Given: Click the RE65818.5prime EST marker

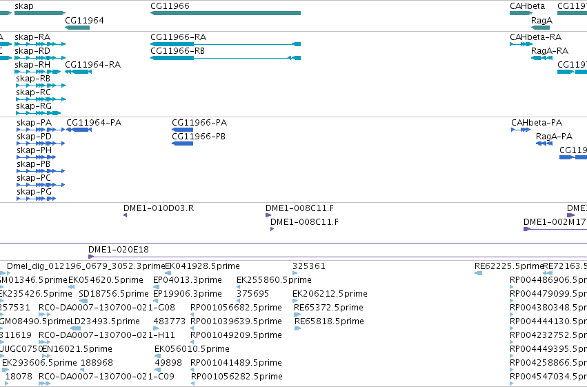Looking at the screenshot, I should (x=297, y=328).
